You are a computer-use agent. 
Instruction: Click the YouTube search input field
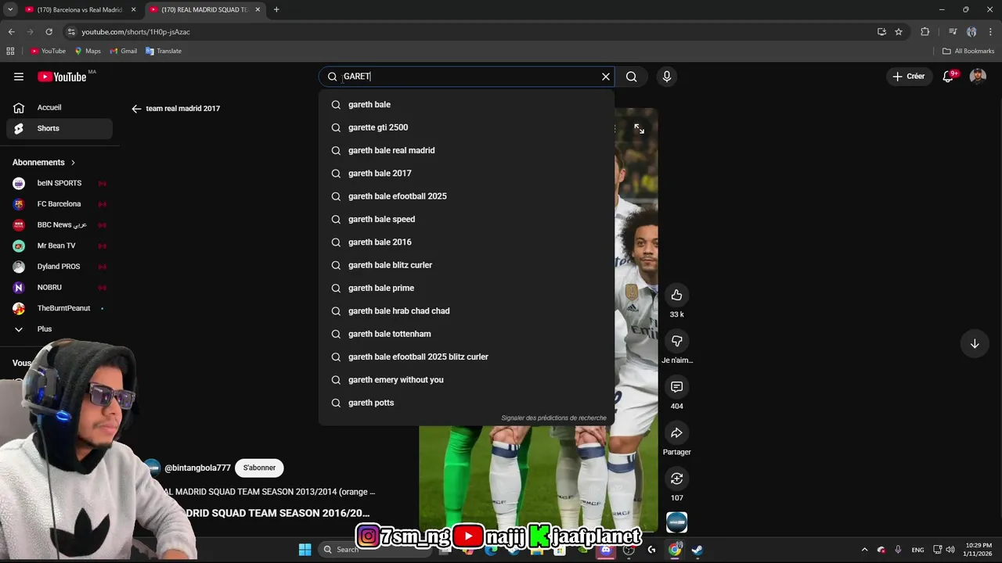click(x=467, y=77)
